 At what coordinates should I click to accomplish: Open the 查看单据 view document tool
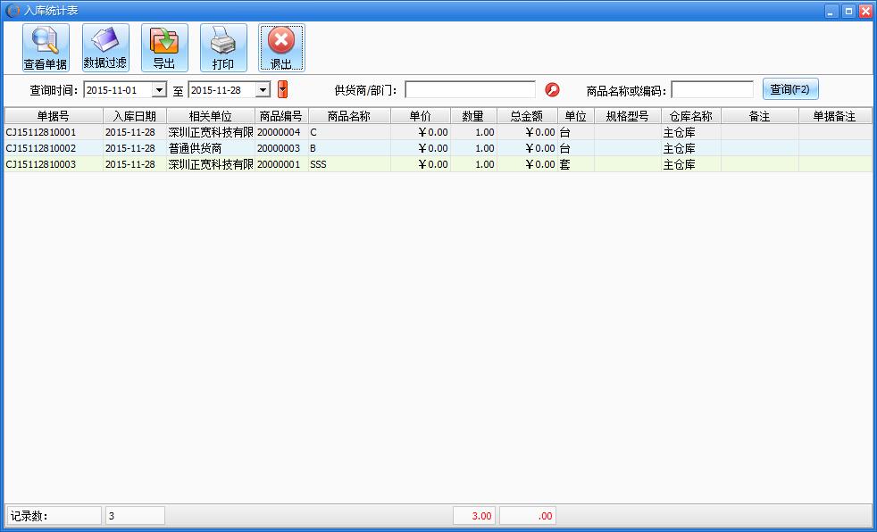46,47
